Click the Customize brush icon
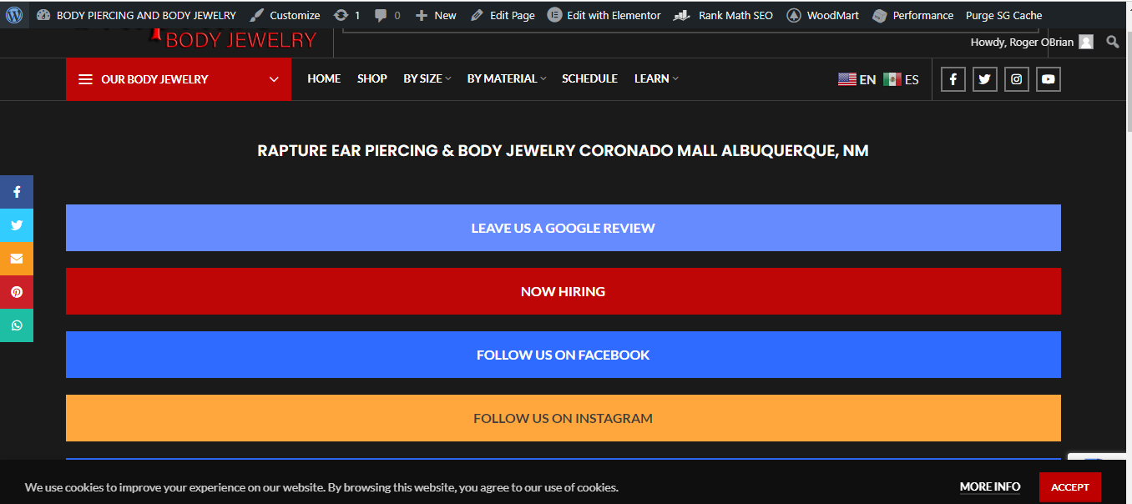The width and height of the screenshot is (1132, 504). point(257,15)
